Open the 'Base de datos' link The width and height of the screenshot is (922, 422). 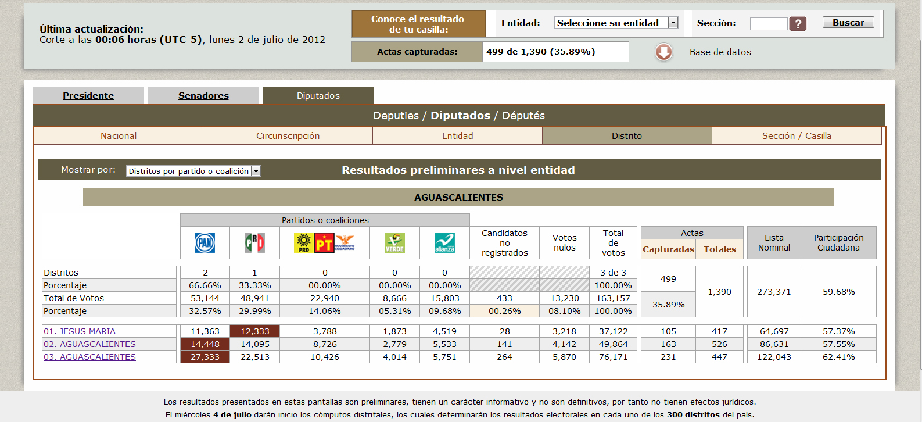(720, 52)
